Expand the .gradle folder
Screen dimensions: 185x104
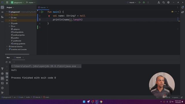click(9, 15)
